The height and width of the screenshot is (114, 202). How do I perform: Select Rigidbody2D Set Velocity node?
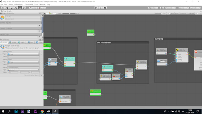coord(142,65)
